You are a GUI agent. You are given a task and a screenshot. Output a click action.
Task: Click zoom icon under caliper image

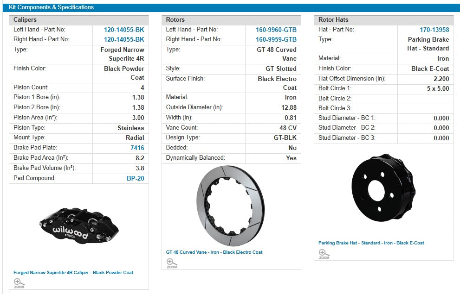pos(19,283)
